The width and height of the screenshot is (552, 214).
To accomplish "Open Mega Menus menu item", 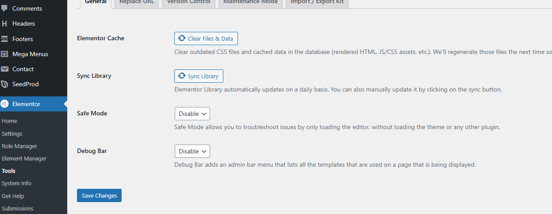I will 34,54.
